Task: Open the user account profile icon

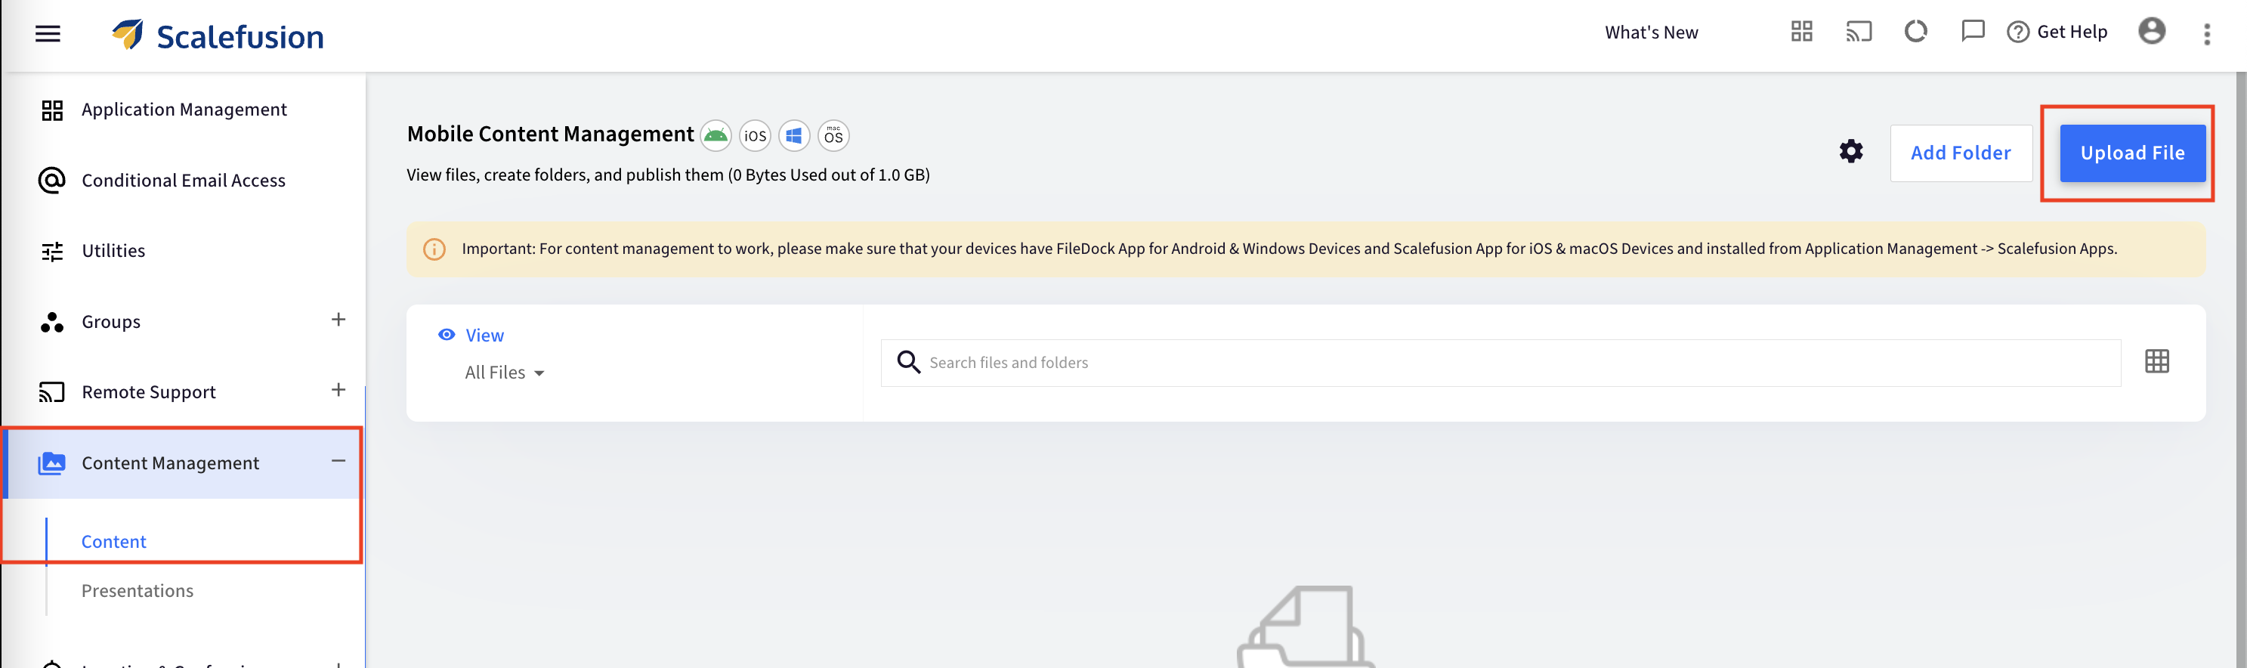Action: 2152,32
